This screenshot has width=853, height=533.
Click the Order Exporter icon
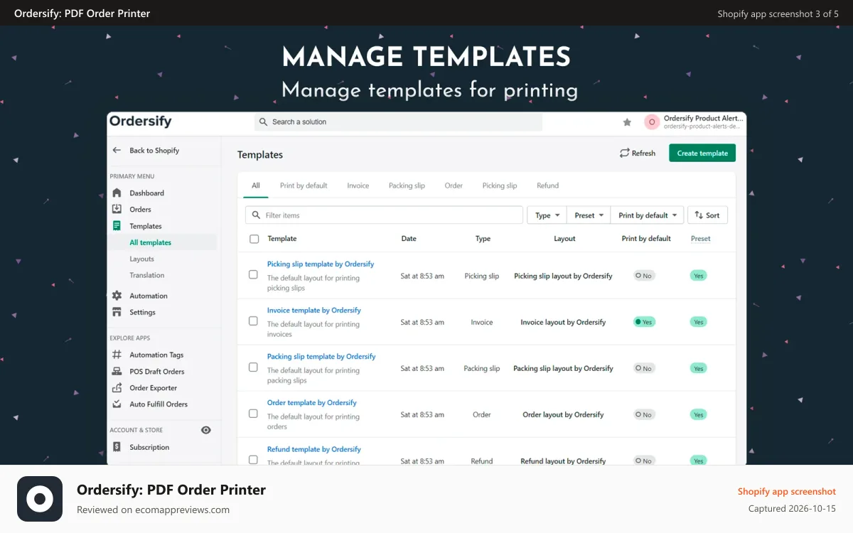[x=117, y=388]
